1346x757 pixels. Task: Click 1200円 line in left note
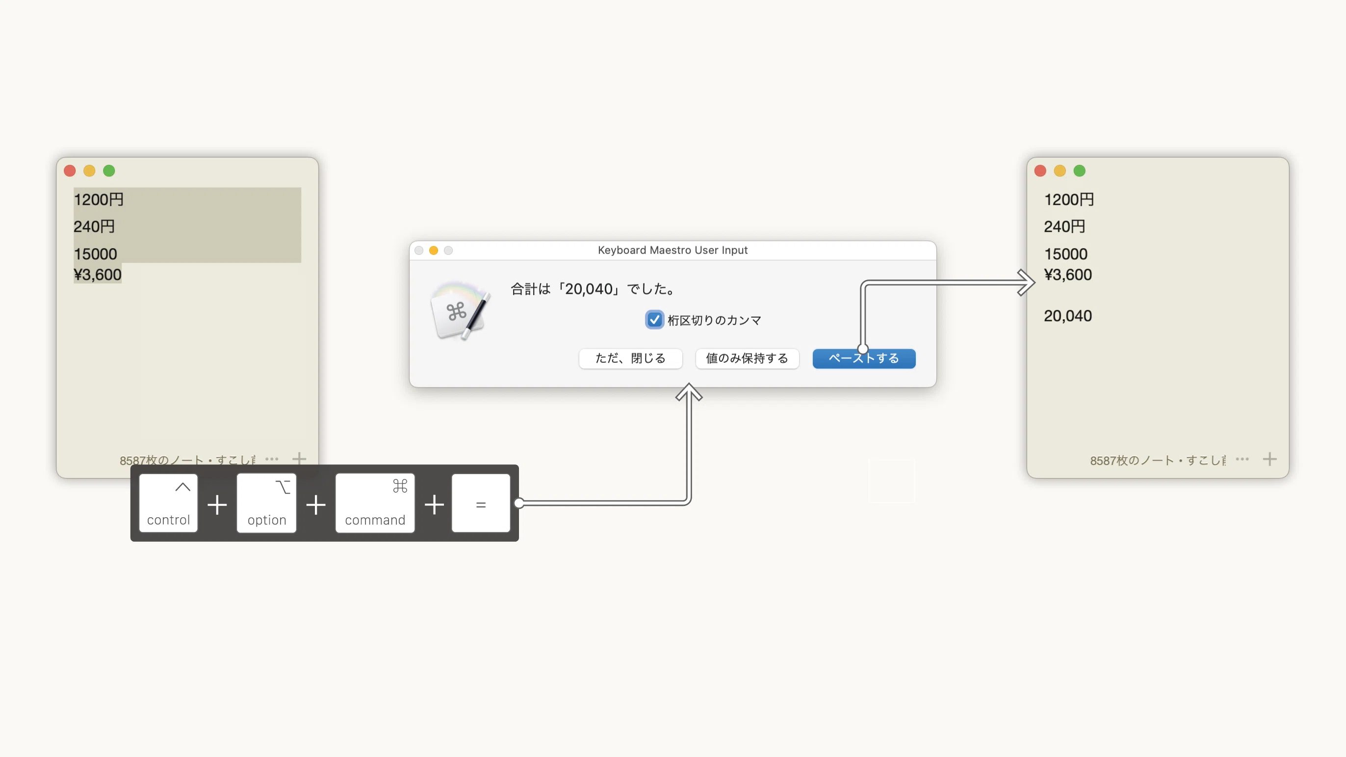(99, 200)
